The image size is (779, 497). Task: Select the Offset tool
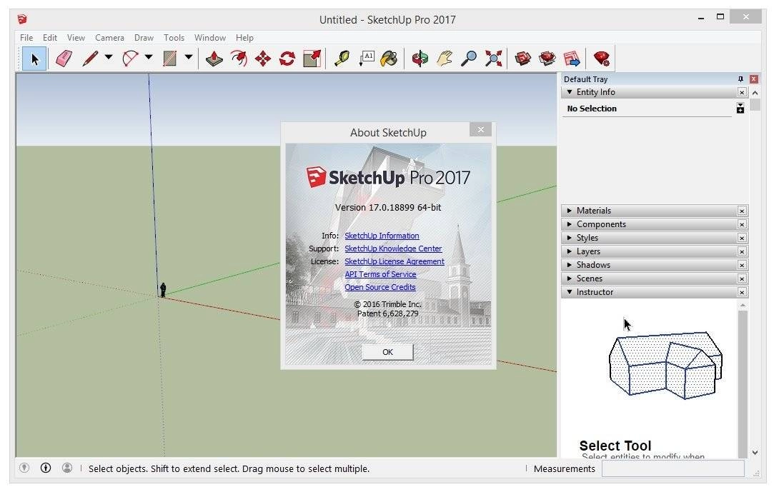click(x=239, y=59)
